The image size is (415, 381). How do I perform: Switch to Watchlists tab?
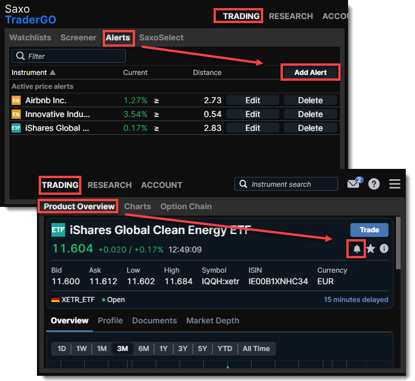(x=30, y=37)
